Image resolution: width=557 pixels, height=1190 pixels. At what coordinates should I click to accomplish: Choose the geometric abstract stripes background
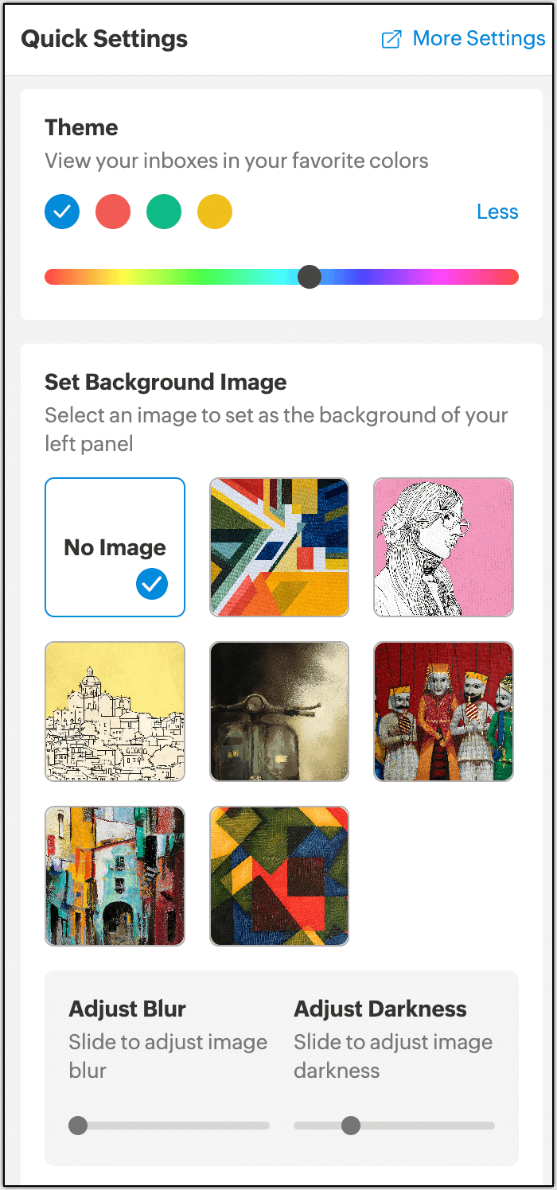[279, 546]
